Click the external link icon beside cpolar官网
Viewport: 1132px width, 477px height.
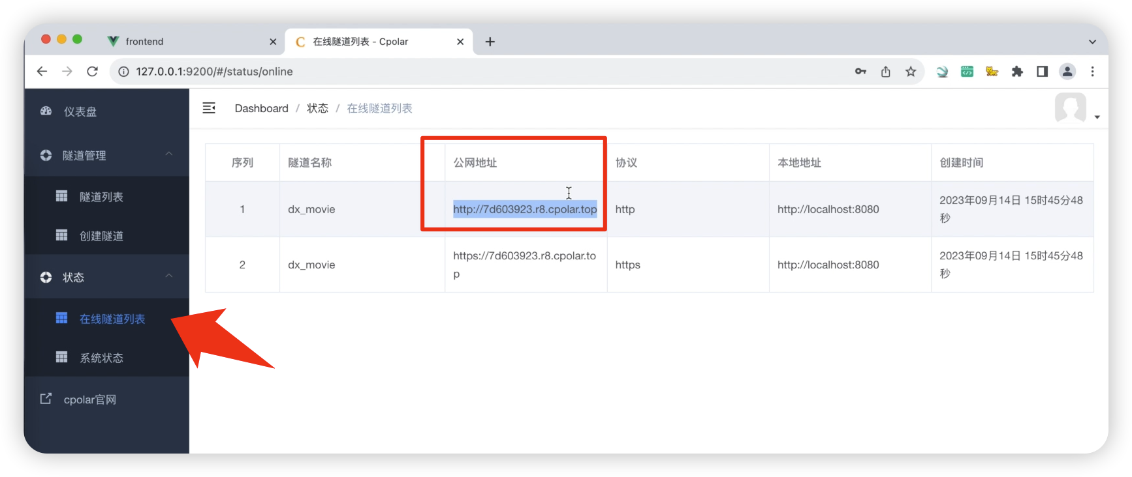[46, 398]
